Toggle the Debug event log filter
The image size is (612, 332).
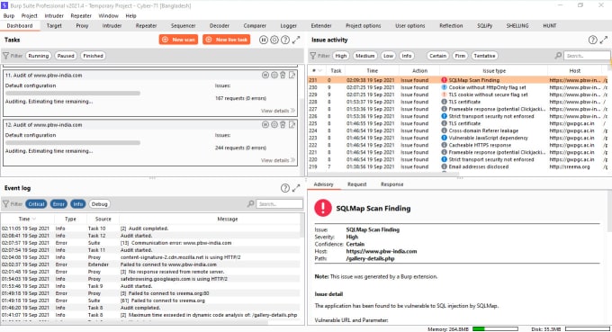click(99, 204)
